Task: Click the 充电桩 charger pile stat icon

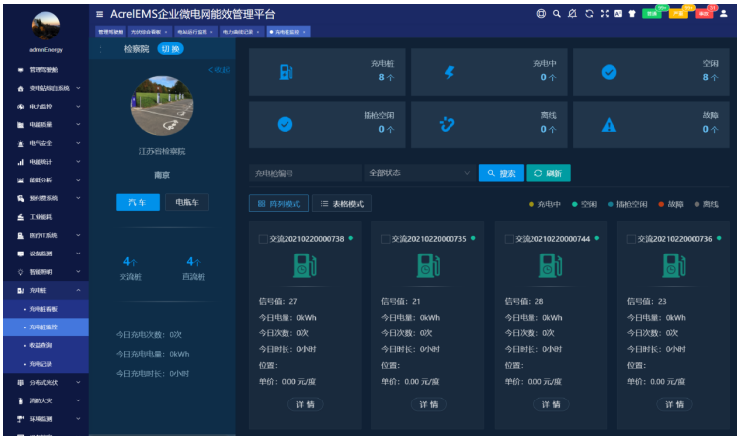Action: point(286,72)
